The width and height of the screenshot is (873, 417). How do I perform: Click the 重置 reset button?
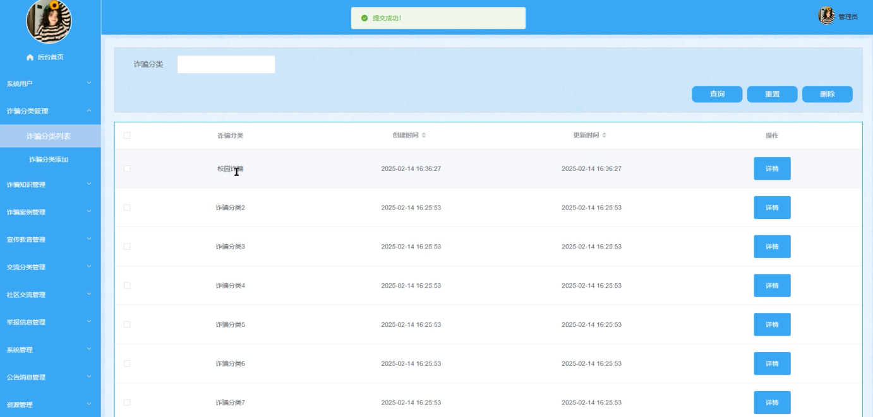click(x=772, y=94)
